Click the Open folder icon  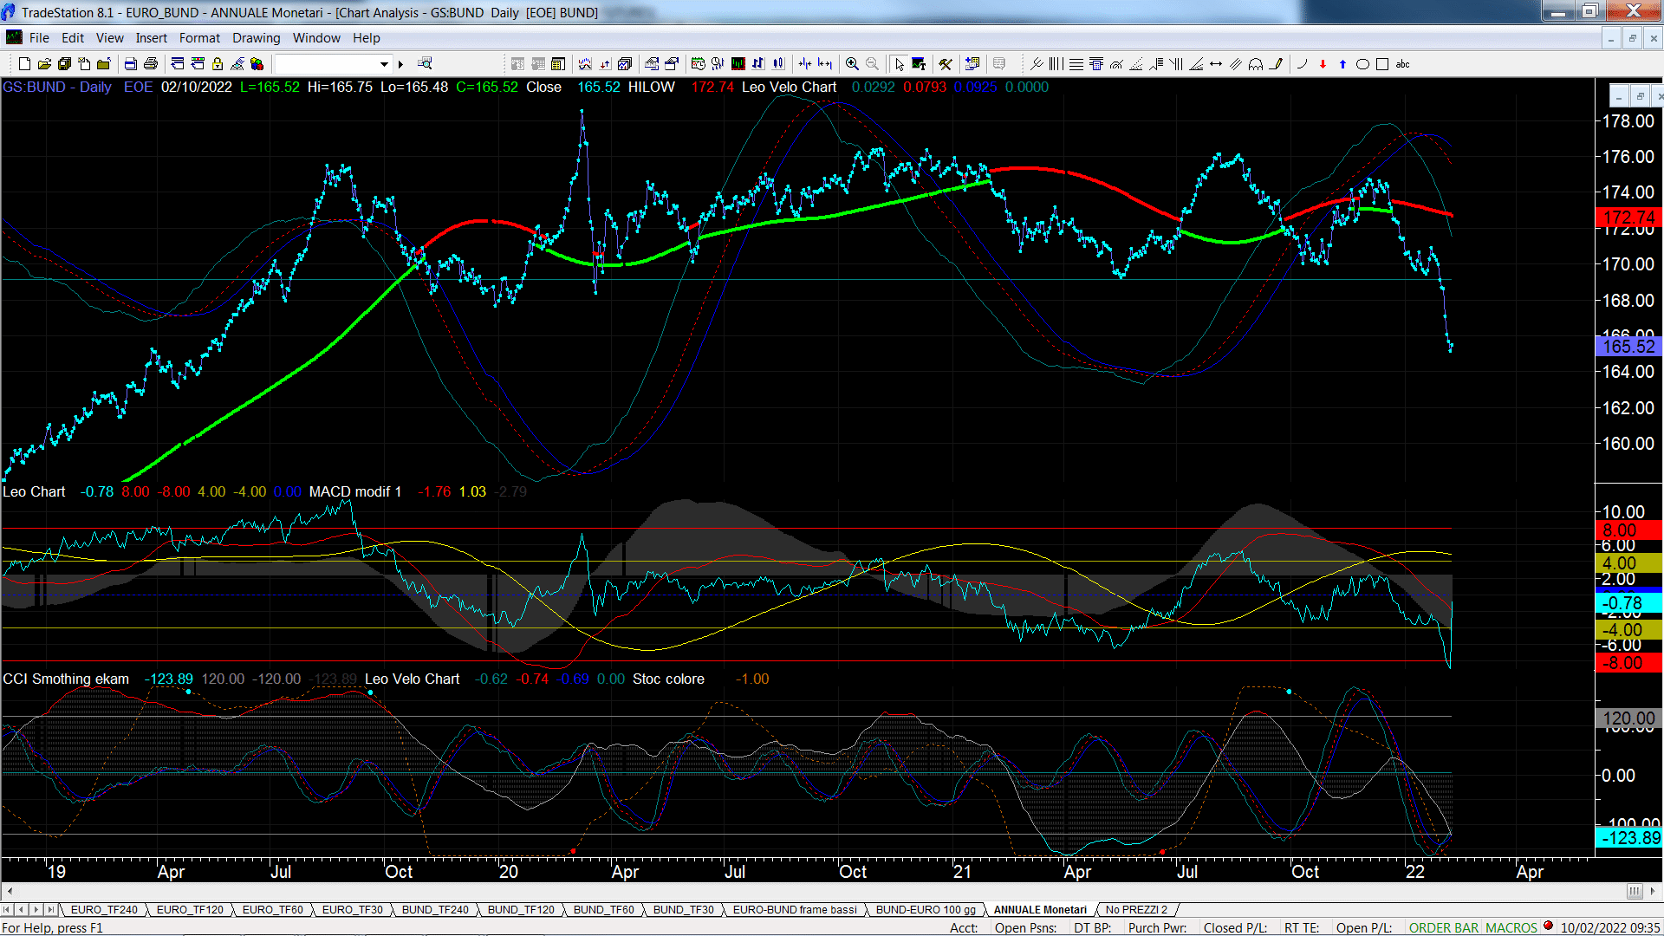click(44, 64)
